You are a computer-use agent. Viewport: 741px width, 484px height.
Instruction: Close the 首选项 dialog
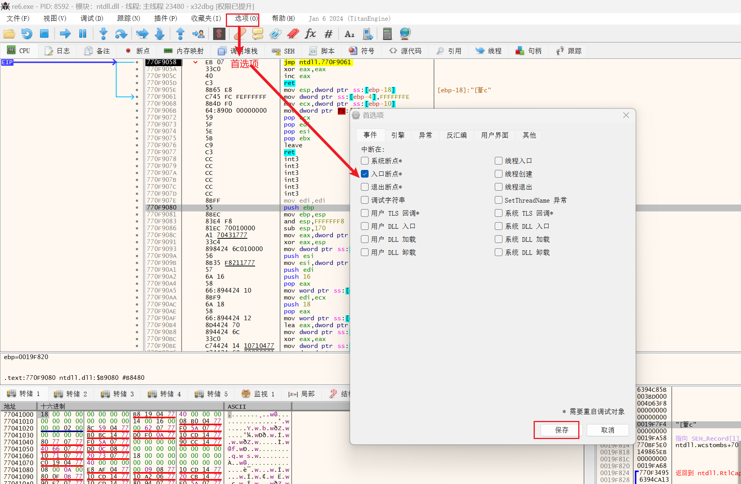(x=626, y=115)
